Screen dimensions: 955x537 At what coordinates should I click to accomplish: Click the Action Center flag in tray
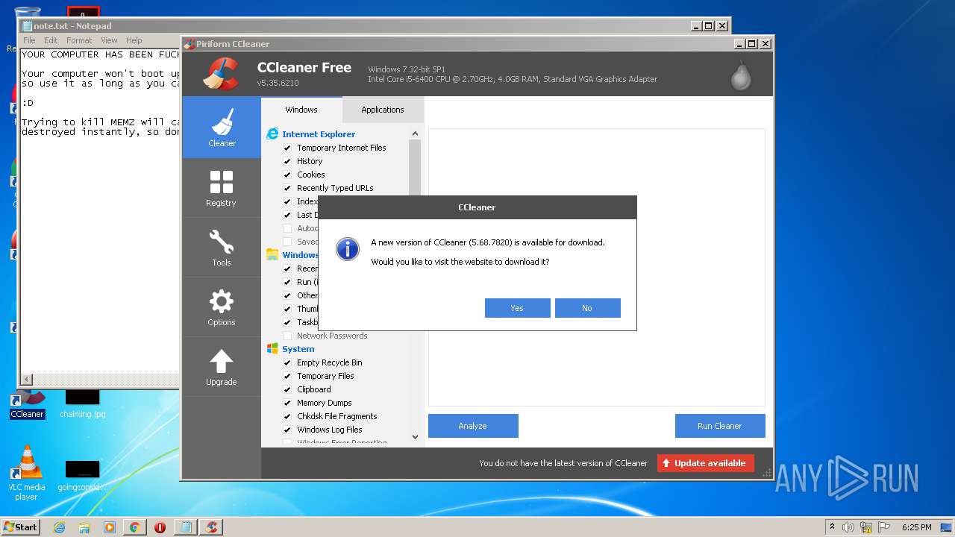point(884,527)
